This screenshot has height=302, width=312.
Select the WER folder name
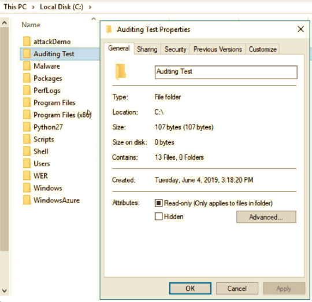tap(40, 176)
